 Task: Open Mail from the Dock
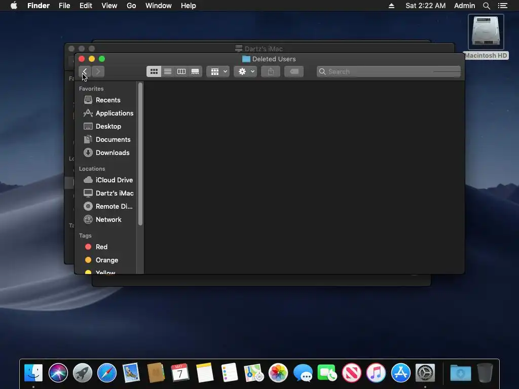click(x=131, y=373)
